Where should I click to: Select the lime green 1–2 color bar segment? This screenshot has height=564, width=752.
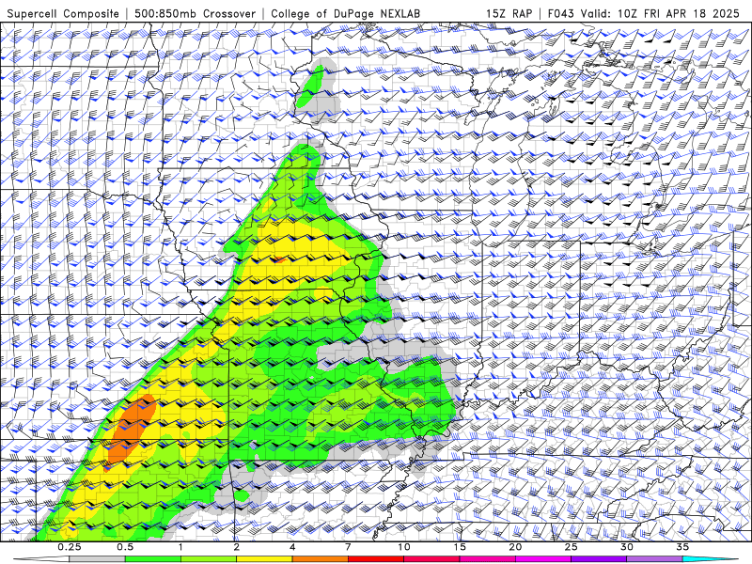209,559
